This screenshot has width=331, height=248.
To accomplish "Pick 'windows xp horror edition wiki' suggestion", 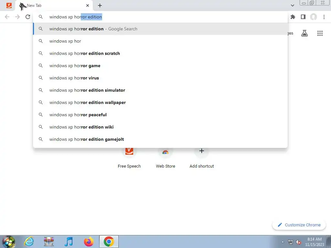I will click(160, 127).
